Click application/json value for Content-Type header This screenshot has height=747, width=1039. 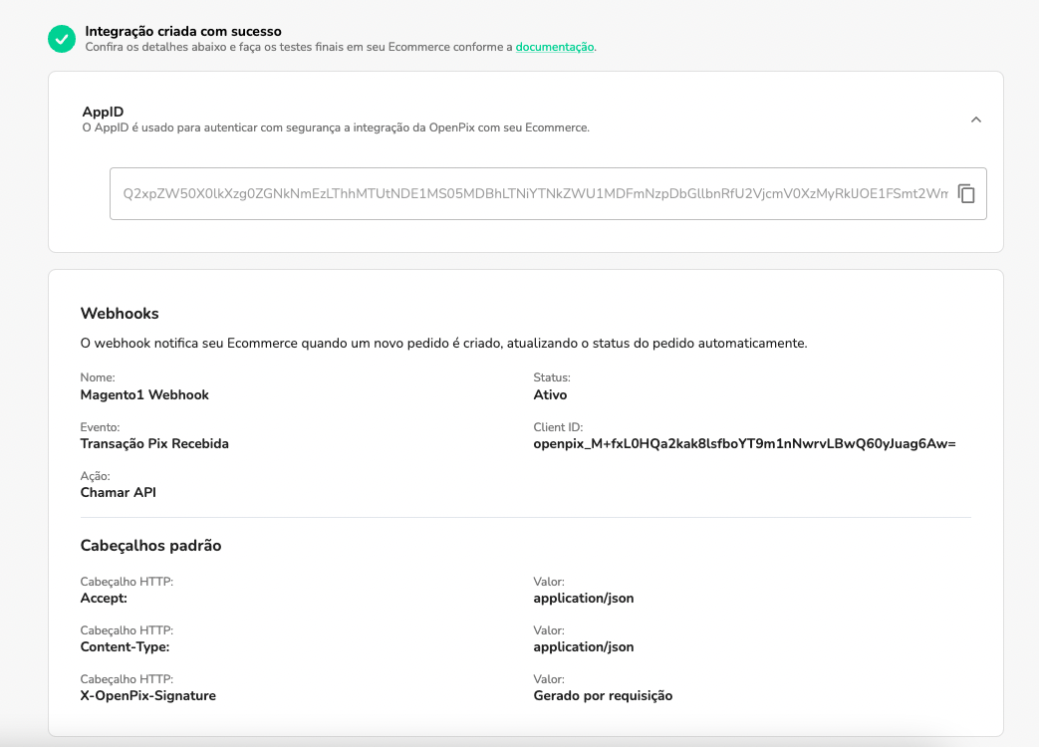tap(584, 646)
